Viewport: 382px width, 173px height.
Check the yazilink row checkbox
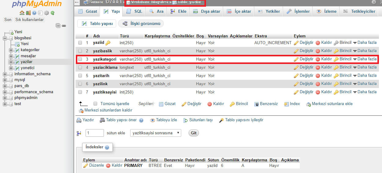pos(80,84)
